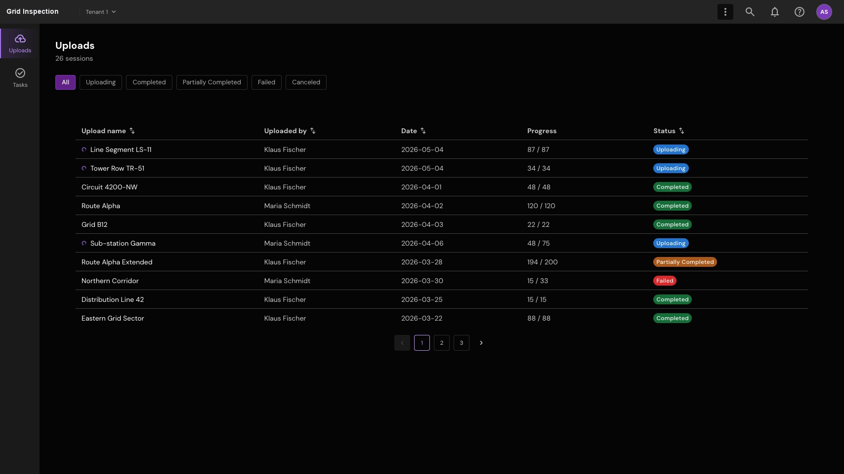
Task: Filter by Partially Completed sessions
Action: (211, 82)
